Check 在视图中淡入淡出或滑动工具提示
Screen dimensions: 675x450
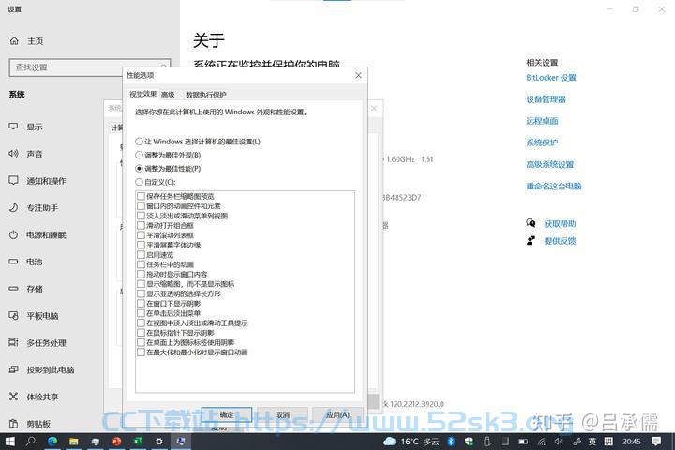[x=141, y=322]
